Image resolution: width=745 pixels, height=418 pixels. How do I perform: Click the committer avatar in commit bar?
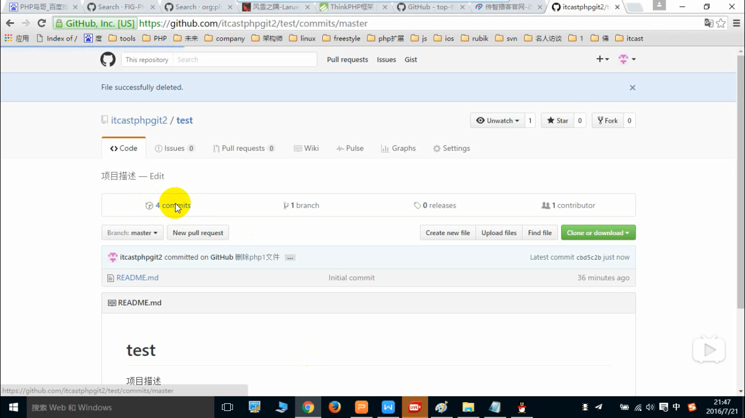coord(113,257)
